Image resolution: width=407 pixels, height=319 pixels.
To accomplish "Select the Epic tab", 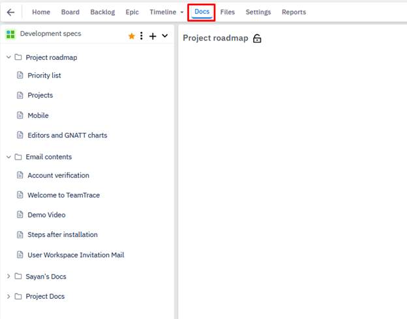I will [132, 12].
